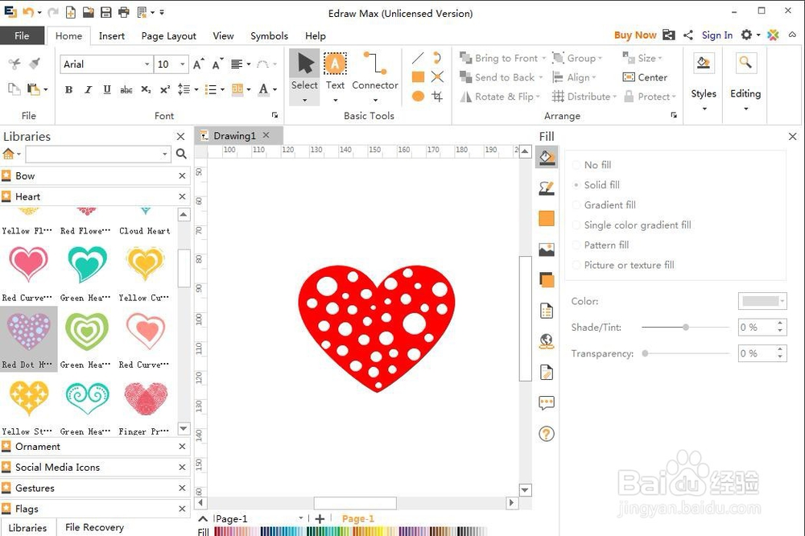Select the Pattern fill option
This screenshot has height=536, width=805.
click(x=601, y=245)
